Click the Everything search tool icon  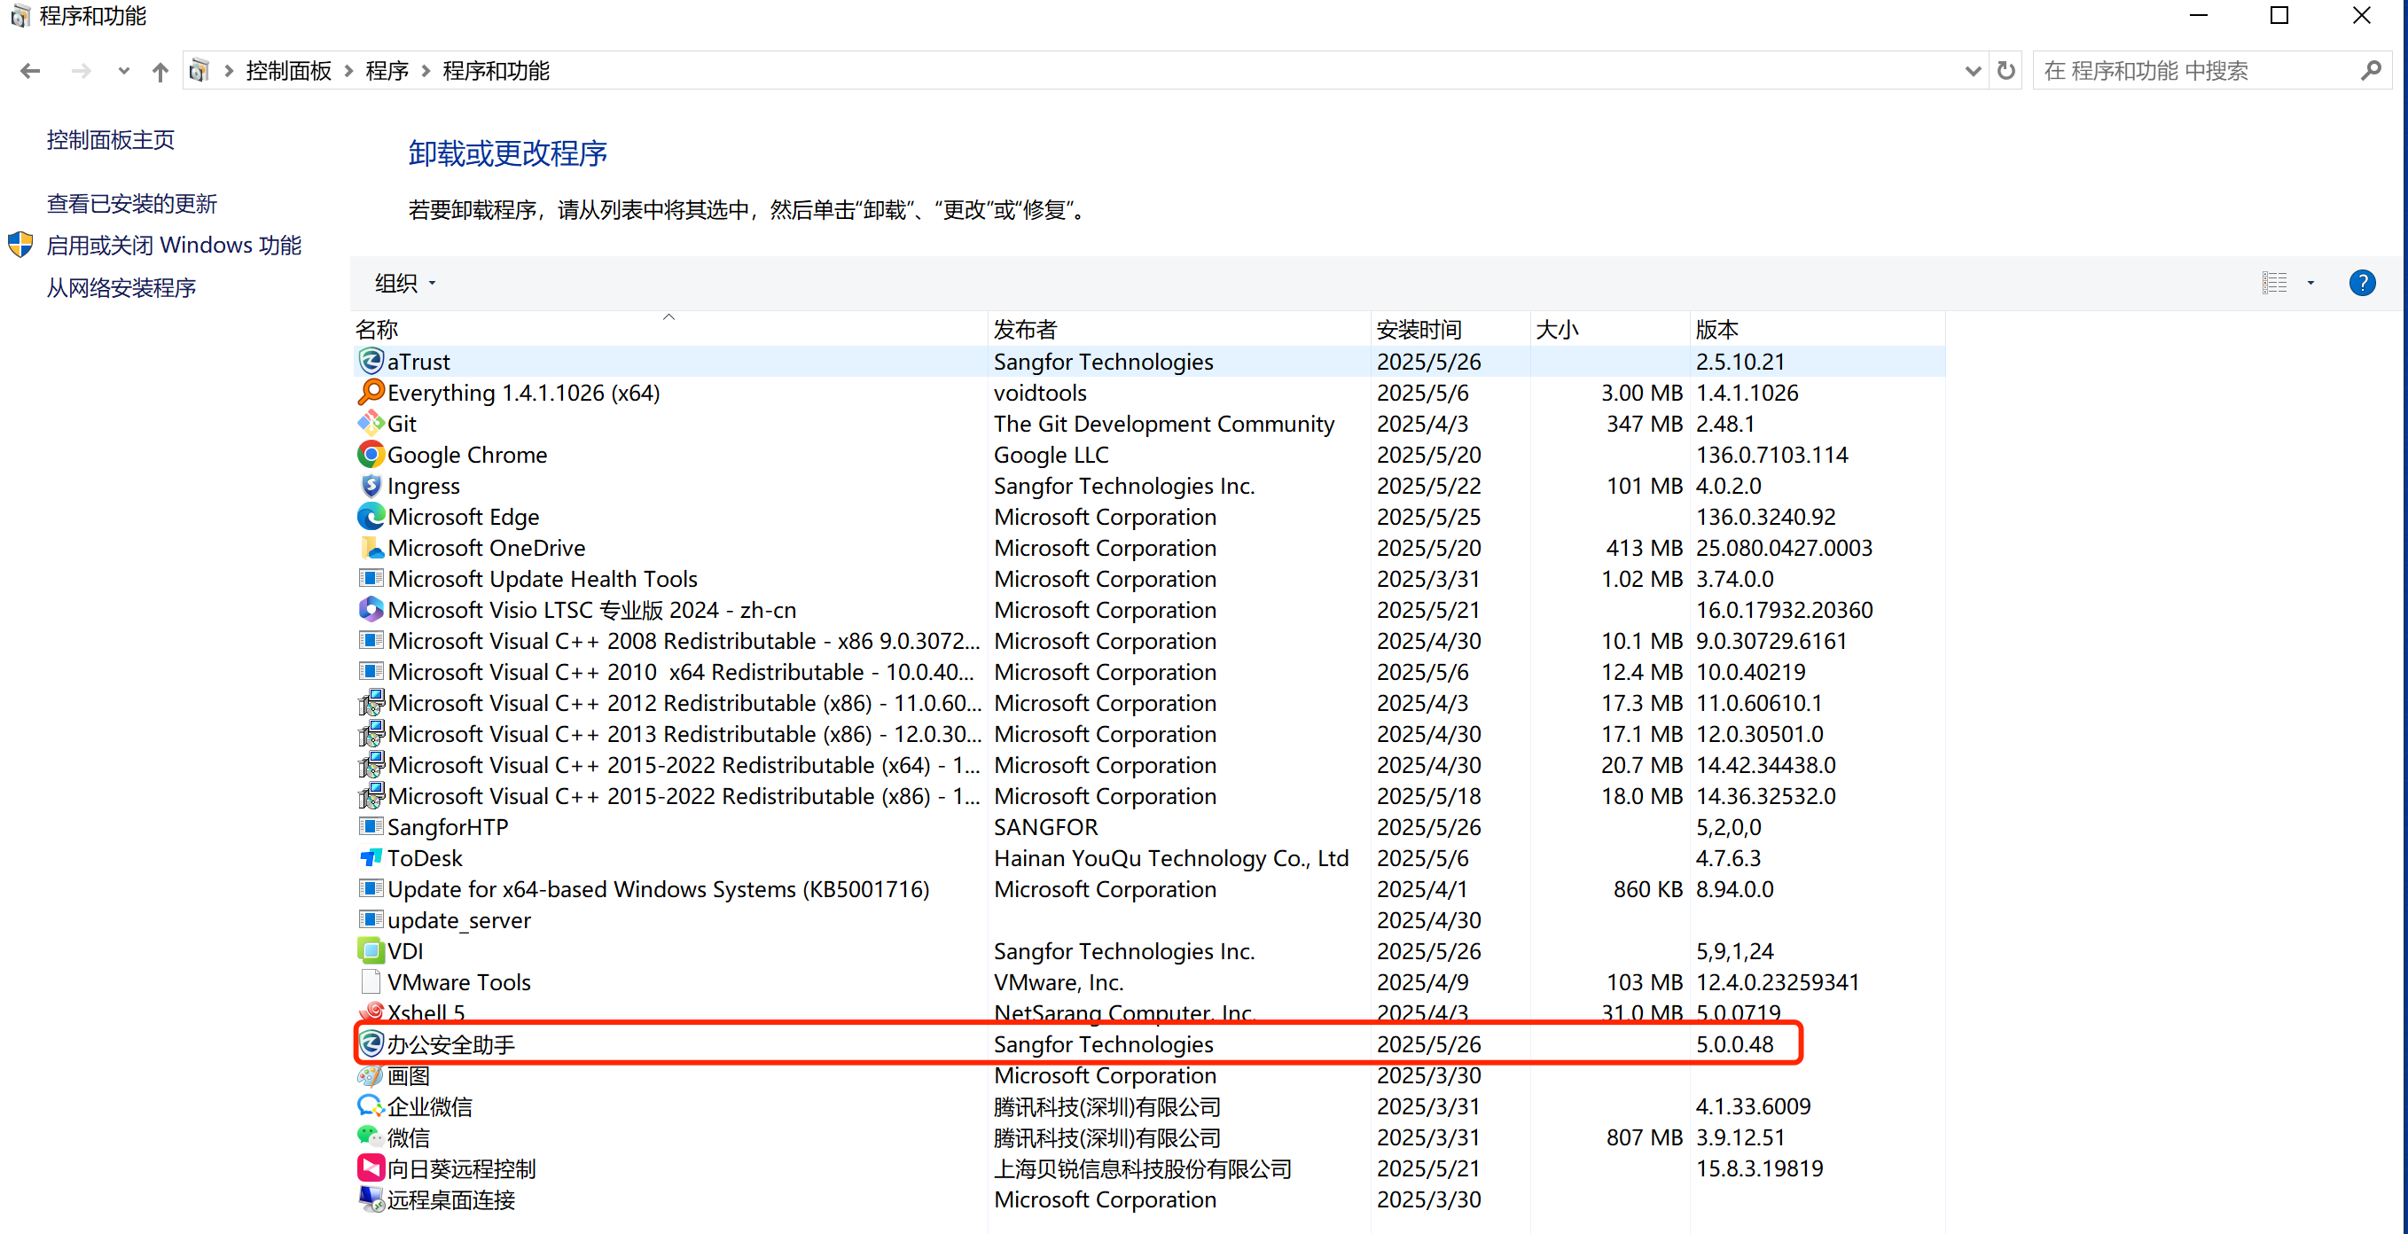[371, 393]
